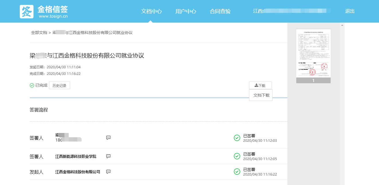Click green signed checkmark at 11:16:22
This screenshot has height=185, width=379.
(x=237, y=172)
